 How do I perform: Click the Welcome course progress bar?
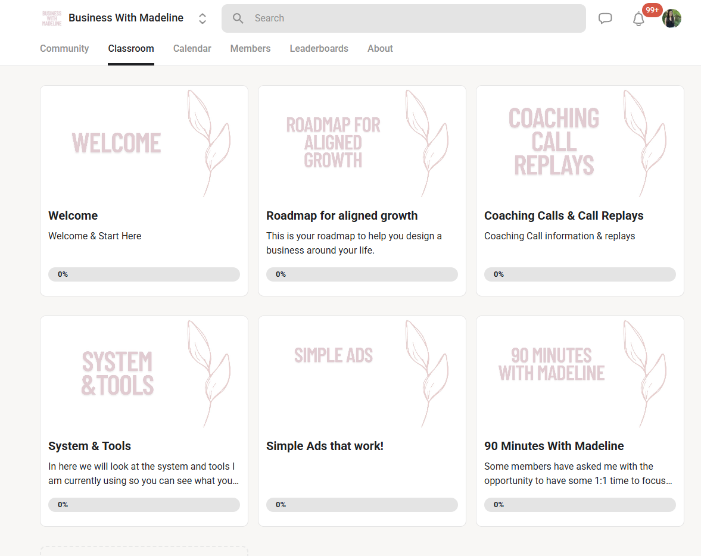144,274
